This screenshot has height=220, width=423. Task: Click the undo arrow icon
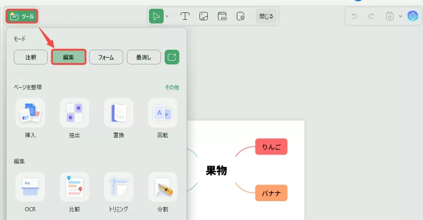(355, 16)
